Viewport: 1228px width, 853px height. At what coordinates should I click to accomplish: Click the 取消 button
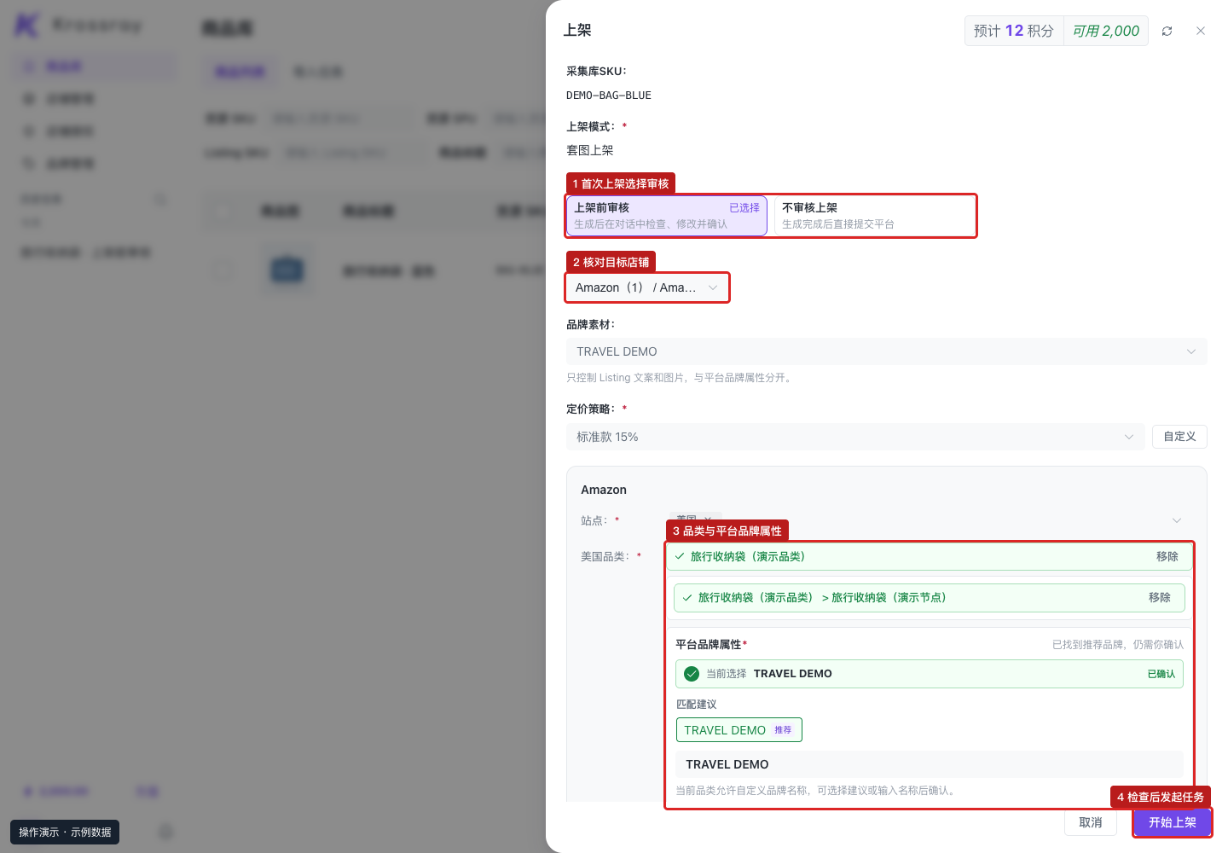click(1090, 822)
